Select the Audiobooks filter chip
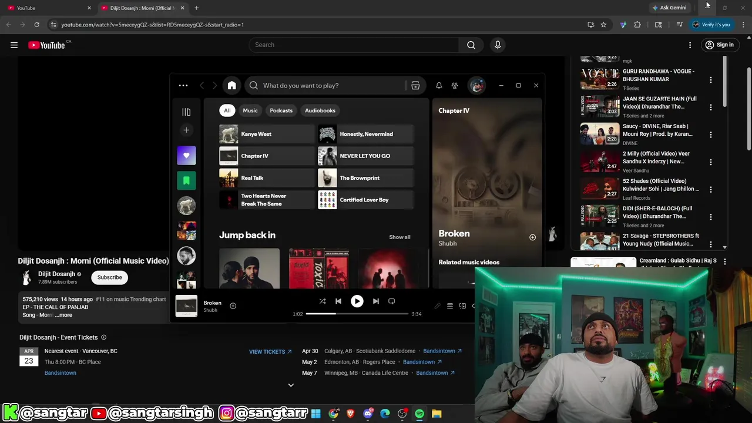The image size is (752, 423). (320, 110)
